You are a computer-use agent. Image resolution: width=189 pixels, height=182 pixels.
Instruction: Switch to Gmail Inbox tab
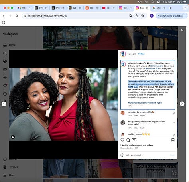(x=24, y=8)
